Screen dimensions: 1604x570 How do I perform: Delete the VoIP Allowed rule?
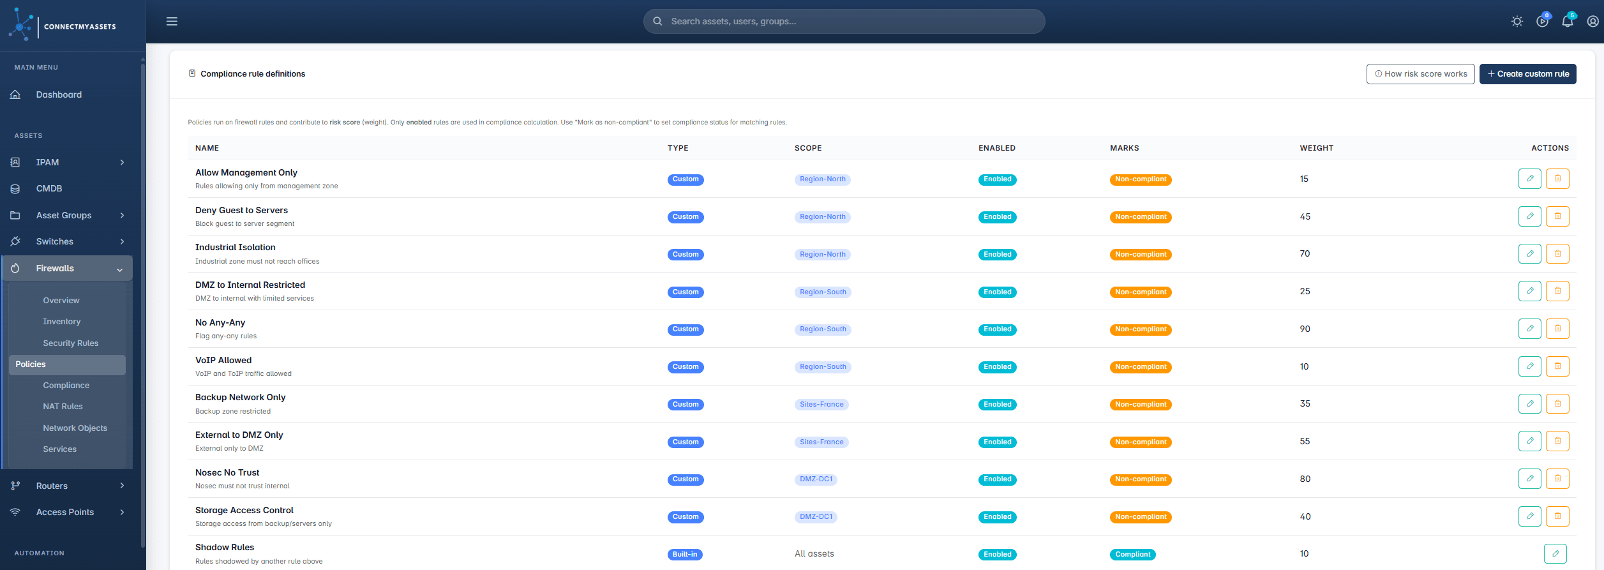1558,366
